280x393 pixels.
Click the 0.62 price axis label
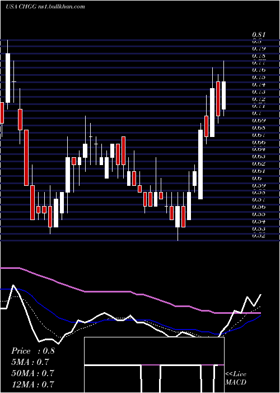[x=259, y=164]
